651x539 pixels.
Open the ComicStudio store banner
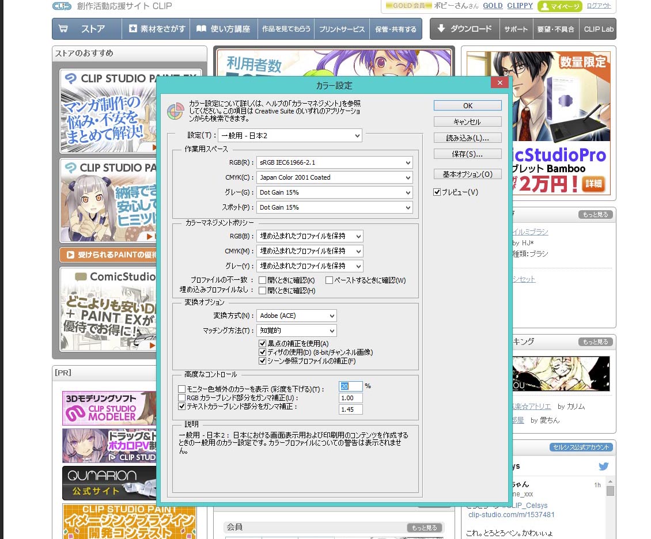(109, 310)
